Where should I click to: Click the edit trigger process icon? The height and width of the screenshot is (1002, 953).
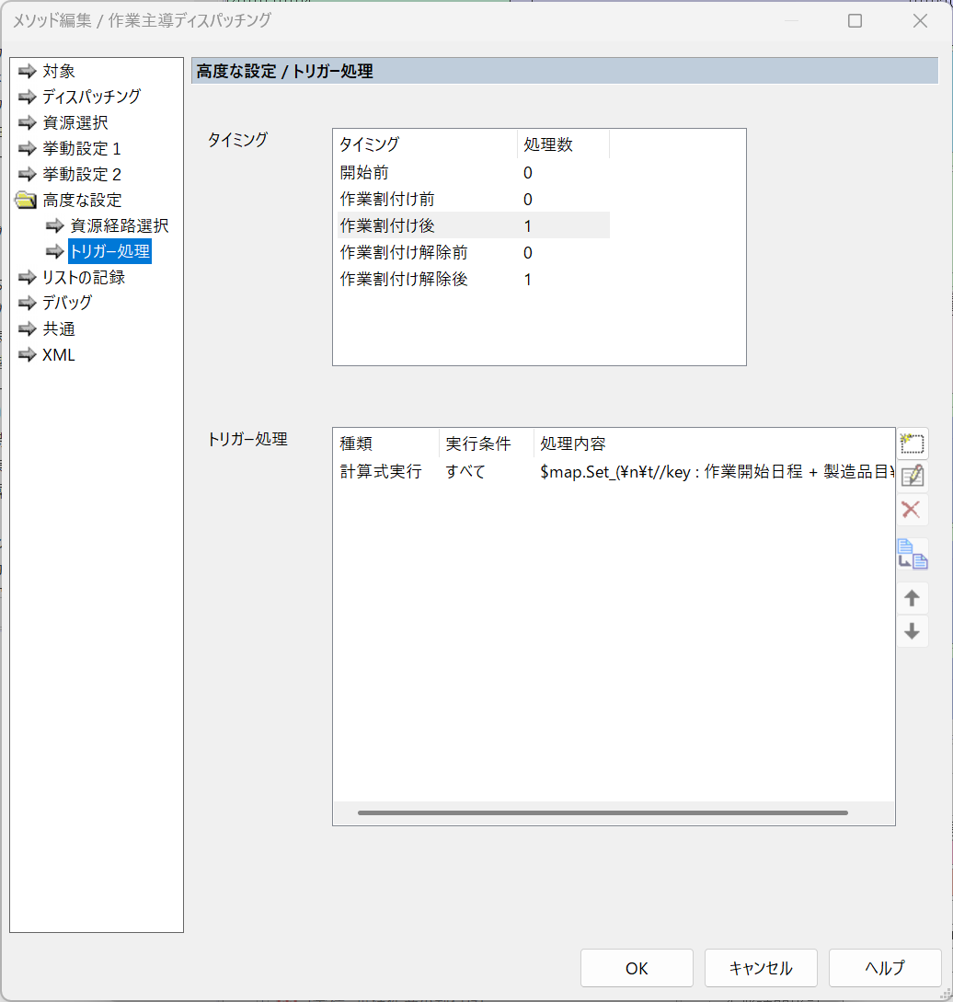coord(912,477)
